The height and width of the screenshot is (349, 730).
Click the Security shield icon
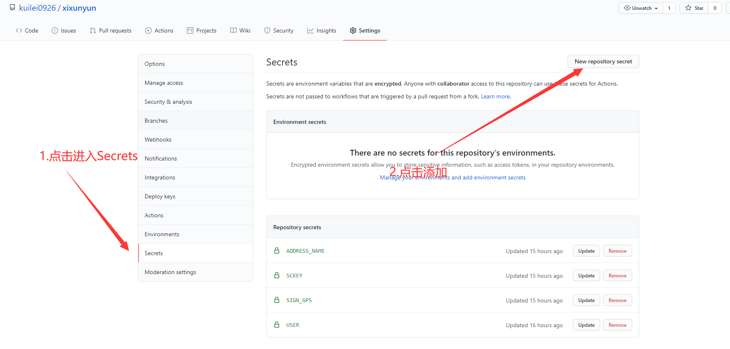click(267, 30)
